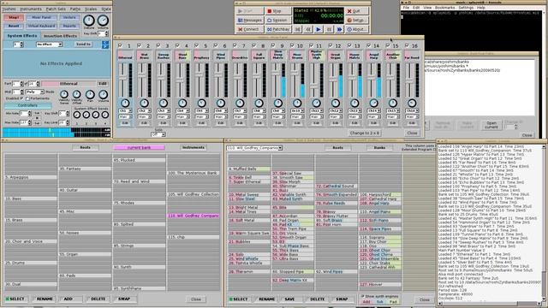The width and height of the screenshot is (548, 308).
Task: Open Bookmarks menu in Konsole
Action: pyautogui.click(x=444, y=8)
